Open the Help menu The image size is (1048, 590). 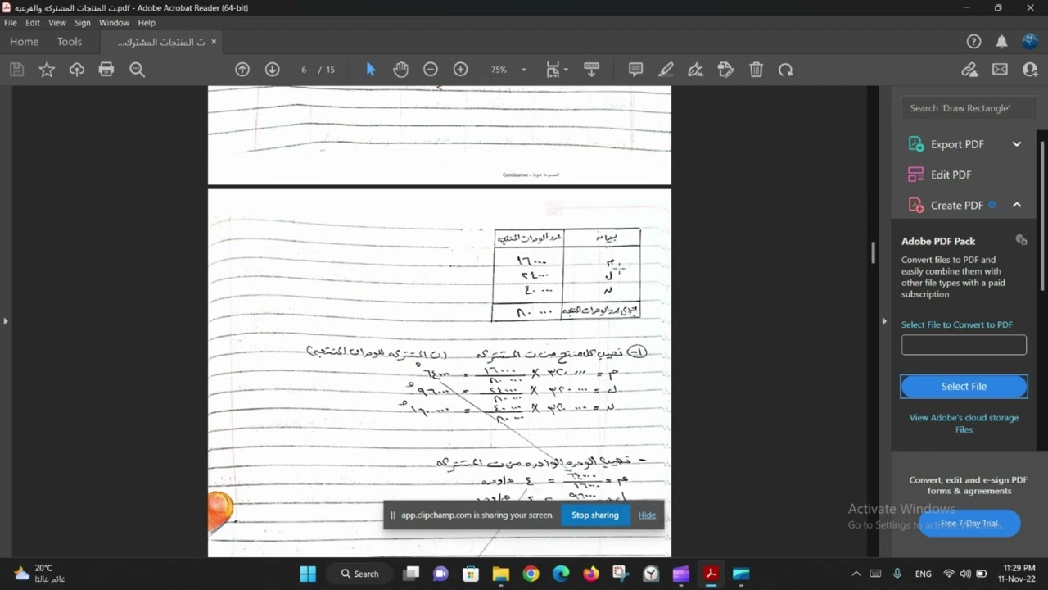pyautogui.click(x=147, y=23)
